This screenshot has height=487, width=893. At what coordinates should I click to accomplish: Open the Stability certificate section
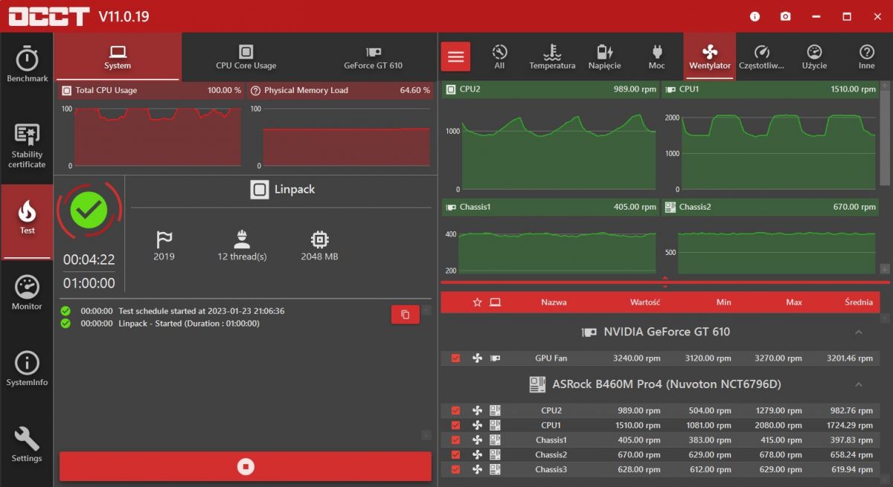pyautogui.click(x=27, y=146)
